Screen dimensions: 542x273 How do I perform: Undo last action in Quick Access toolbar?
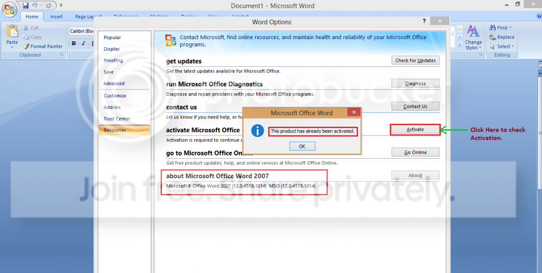pyautogui.click(x=34, y=5)
